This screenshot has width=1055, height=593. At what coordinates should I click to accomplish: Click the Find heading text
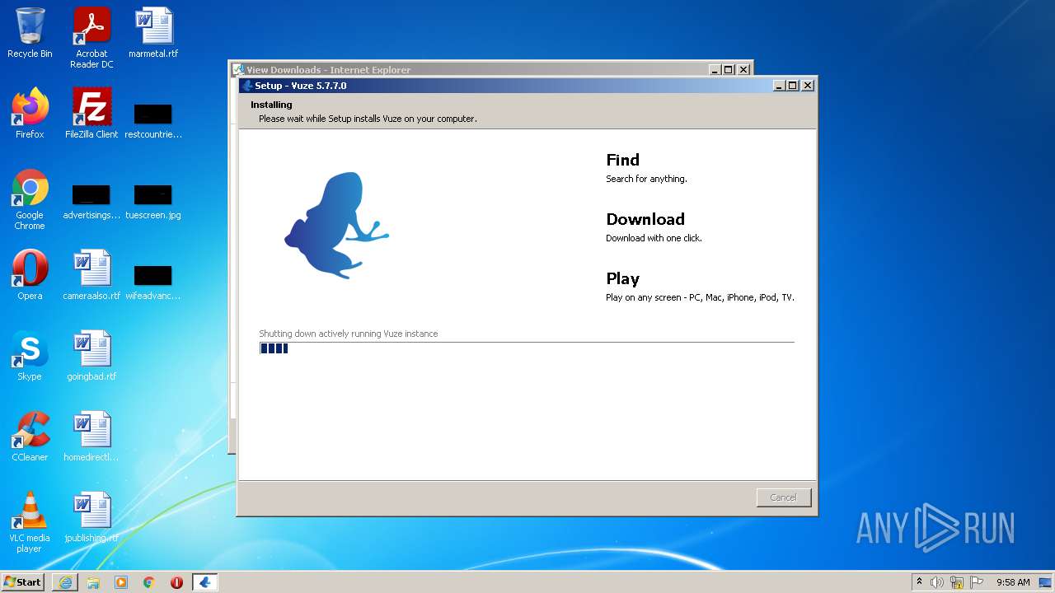623,160
